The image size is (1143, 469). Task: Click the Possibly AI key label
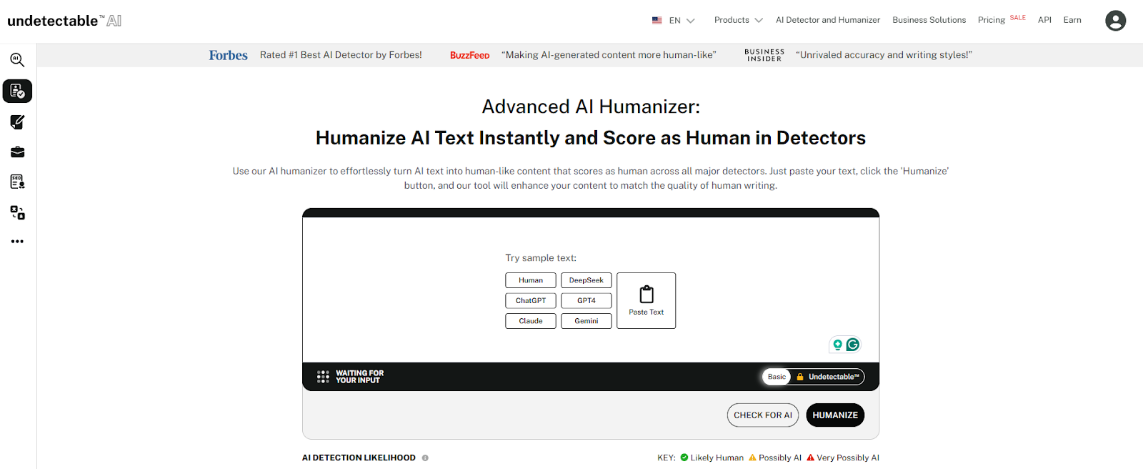tap(780, 458)
